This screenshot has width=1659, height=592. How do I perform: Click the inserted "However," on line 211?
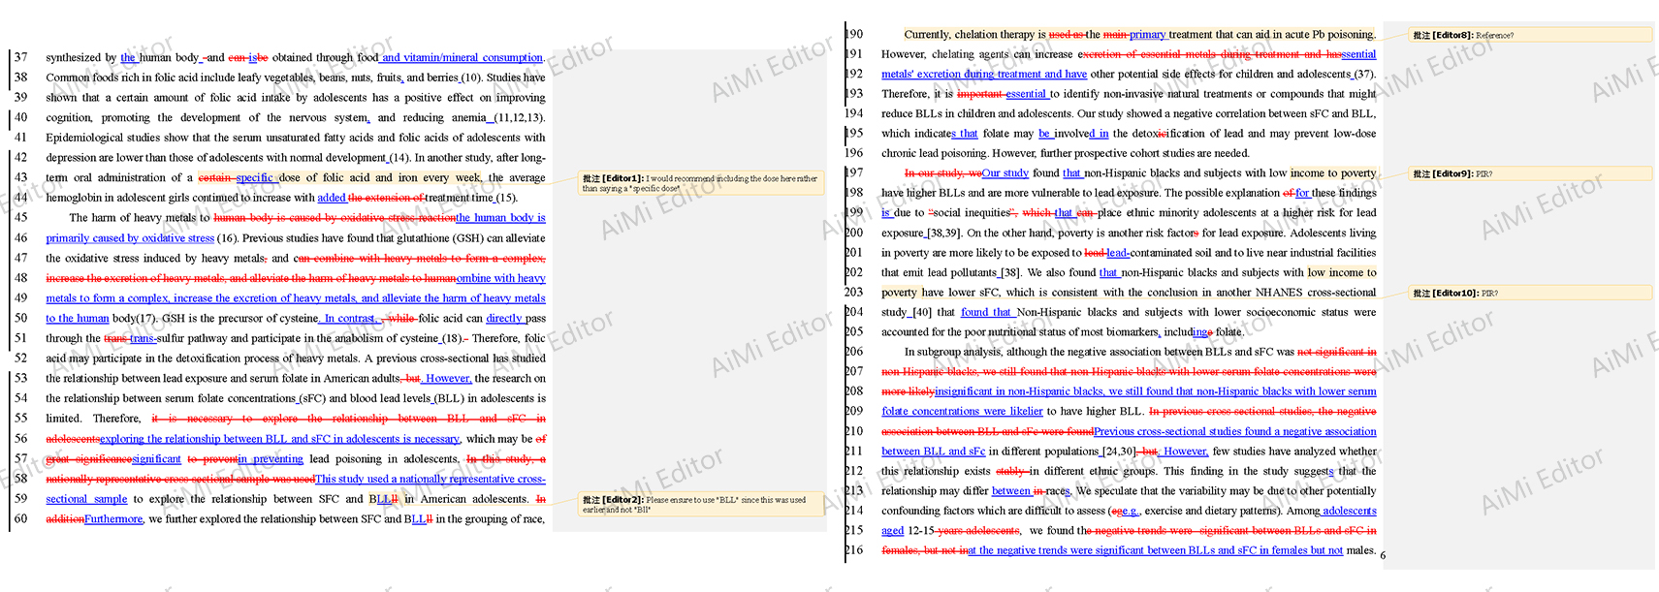(x=1186, y=452)
